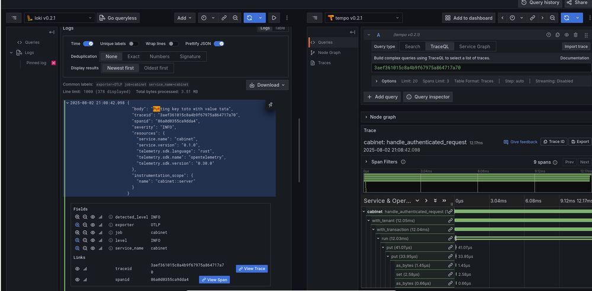Run query in the tempo pane
This screenshot has width=592, height=291.
coord(567,18)
